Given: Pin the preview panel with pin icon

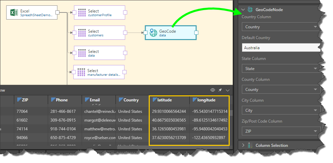Looking at the screenshot, I should point(220,90).
